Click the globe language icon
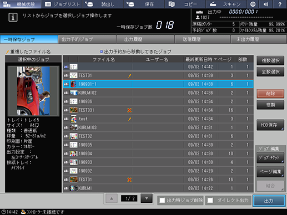The image size is (287, 215). point(253,4)
